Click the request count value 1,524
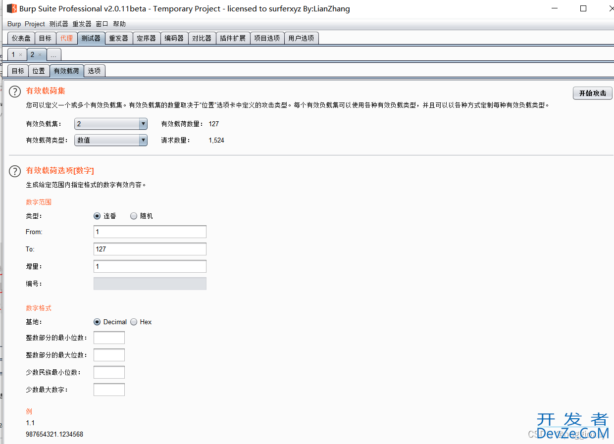Screen dimensions: 614x444 [216, 140]
